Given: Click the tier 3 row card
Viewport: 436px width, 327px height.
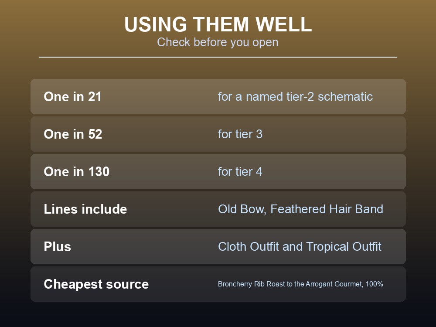Looking at the screenshot, I should [x=218, y=134].
